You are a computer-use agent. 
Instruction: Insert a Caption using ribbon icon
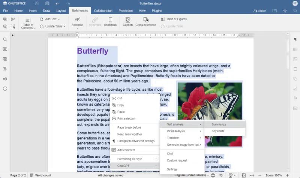(x=127, y=20)
